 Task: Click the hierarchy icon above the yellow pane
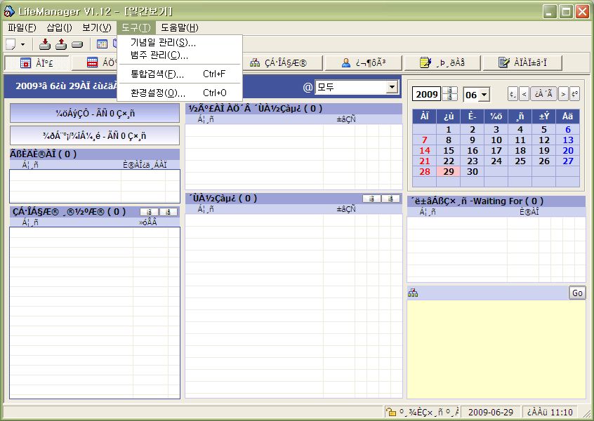[414, 293]
